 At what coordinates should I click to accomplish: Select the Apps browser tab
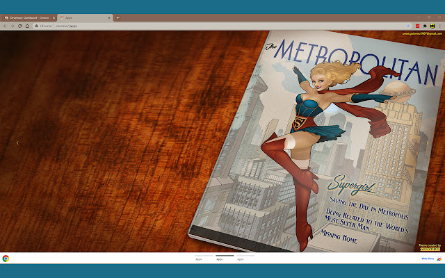point(85,17)
